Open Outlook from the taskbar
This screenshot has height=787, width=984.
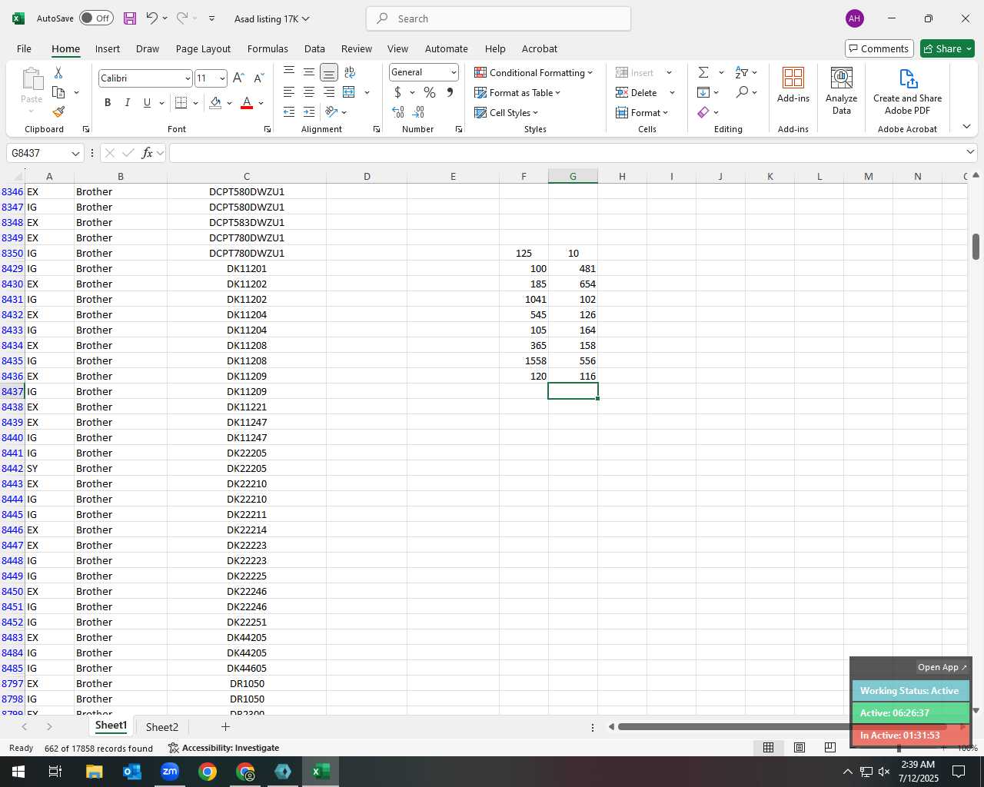131,772
